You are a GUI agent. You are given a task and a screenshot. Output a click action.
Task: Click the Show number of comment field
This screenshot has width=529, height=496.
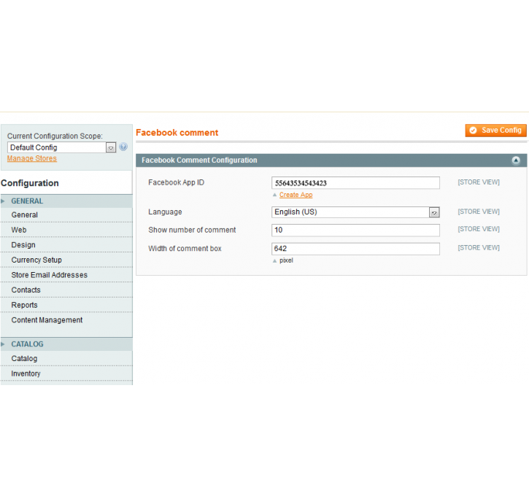(355, 230)
